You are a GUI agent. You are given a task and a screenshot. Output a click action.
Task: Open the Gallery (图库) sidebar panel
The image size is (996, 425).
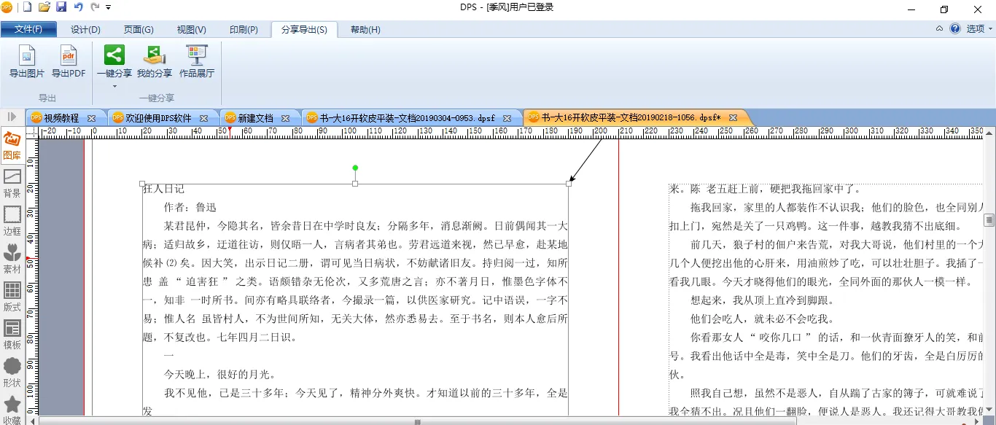click(x=12, y=145)
